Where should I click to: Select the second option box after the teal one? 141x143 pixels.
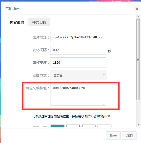pyautogui.click(x=73, y=126)
